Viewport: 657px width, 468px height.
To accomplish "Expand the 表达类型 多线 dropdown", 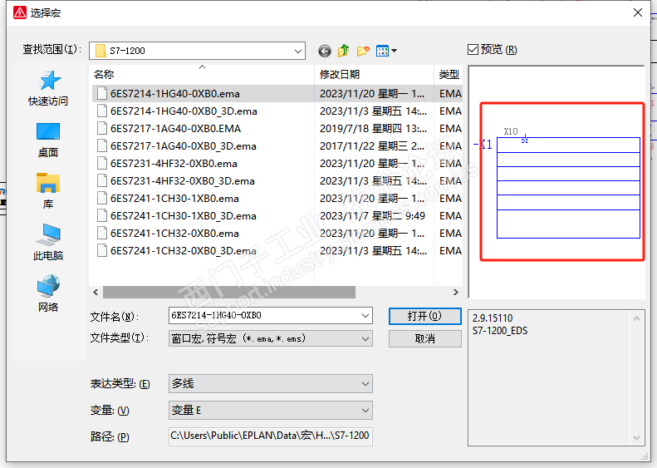I will (365, 384).
